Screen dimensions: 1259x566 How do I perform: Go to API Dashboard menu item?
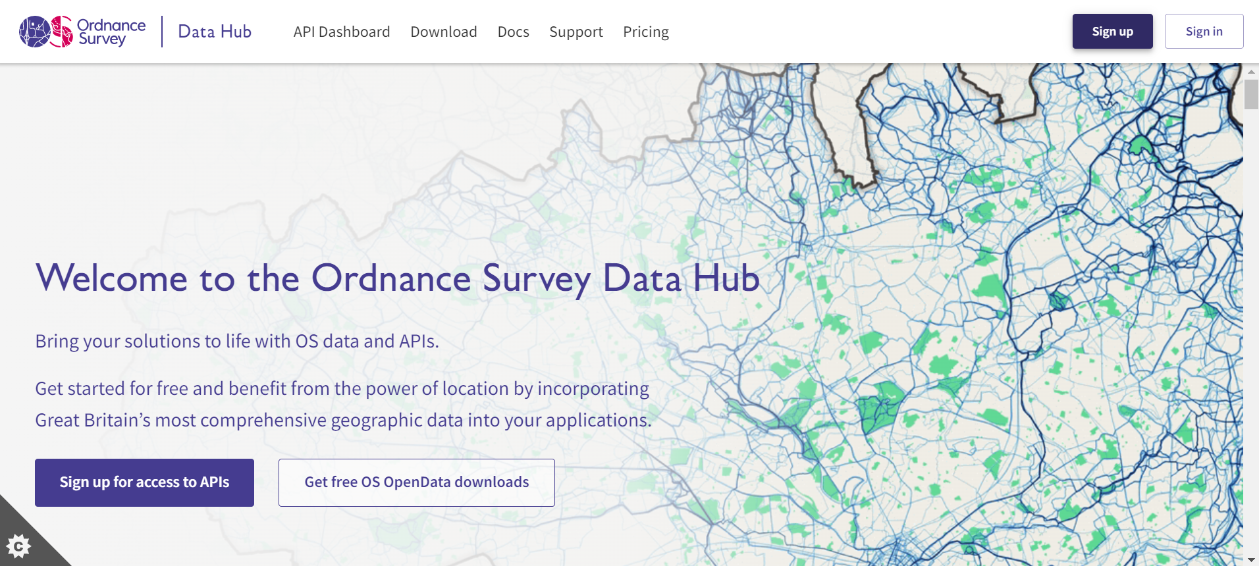pos(342,32)
